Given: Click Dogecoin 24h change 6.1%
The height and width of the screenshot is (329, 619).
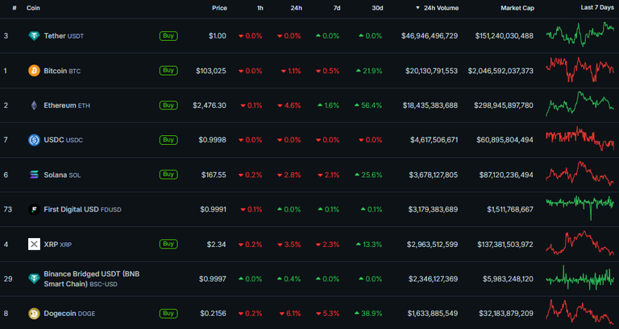Looking at the screenshot, I should point(290,314).
